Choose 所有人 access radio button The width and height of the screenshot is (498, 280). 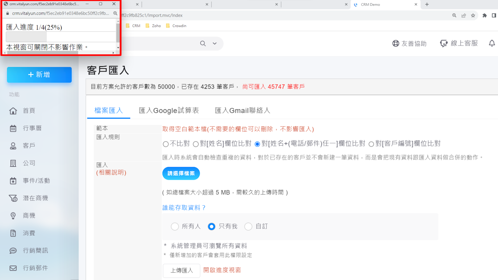point(175,226)
